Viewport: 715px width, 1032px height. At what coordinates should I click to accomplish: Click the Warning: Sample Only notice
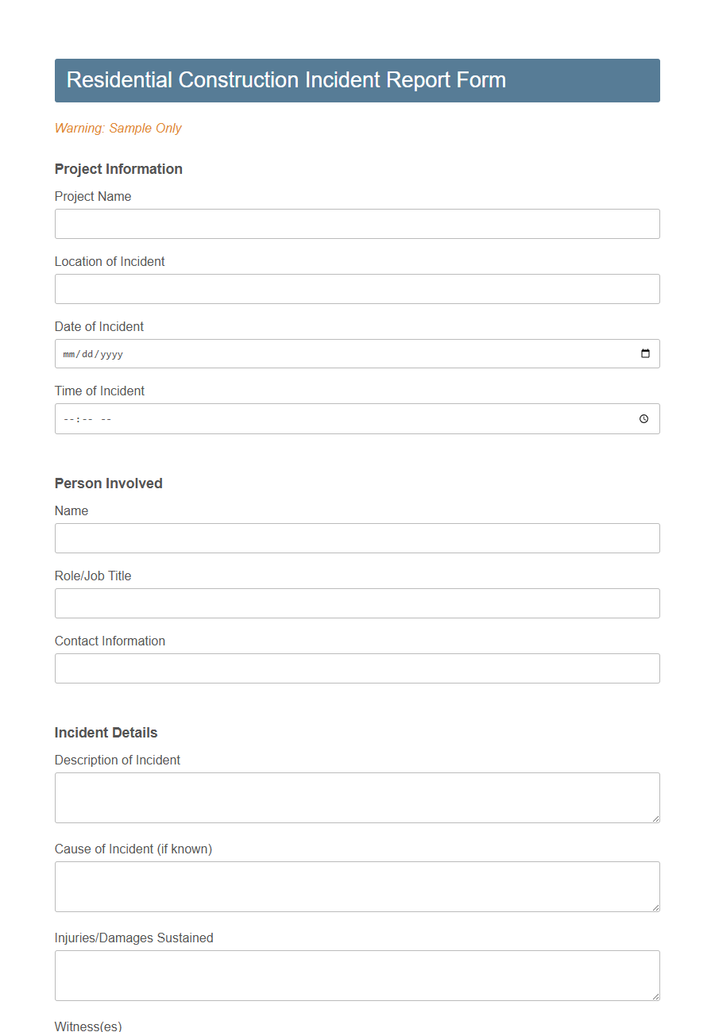118,128
